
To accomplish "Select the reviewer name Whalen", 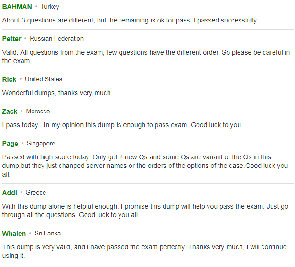I will click(x=14, y=234).
